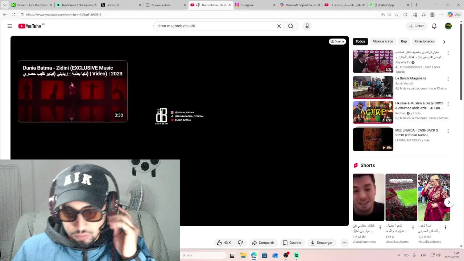Click the Compartir button

tap(263, 243)
